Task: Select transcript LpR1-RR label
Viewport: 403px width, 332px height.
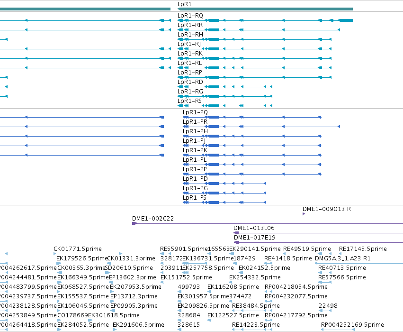Action: pos(190,25)
